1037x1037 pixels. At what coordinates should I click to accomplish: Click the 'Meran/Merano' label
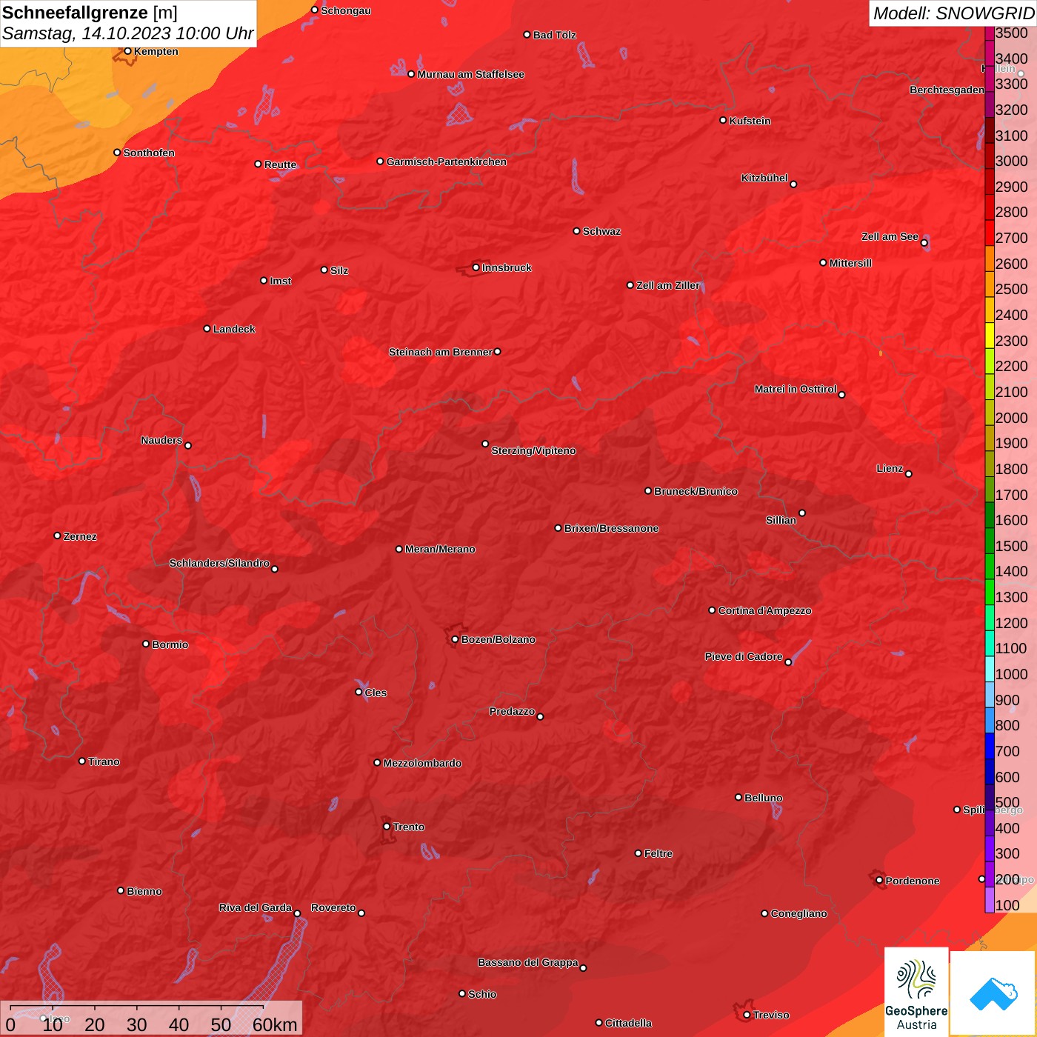click(440, 549)
